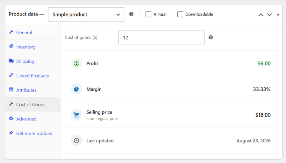Viewport: 286px width, 163px height.
Task: Open the Simple product type dropdown
Action: [86, 14]
